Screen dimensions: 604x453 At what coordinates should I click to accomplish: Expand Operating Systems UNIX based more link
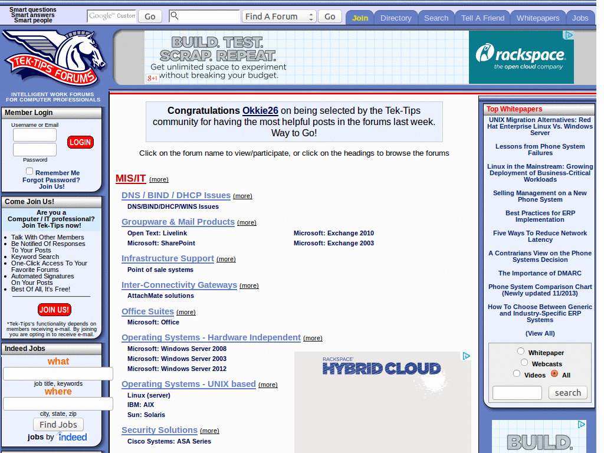click(x=268, y=385)
